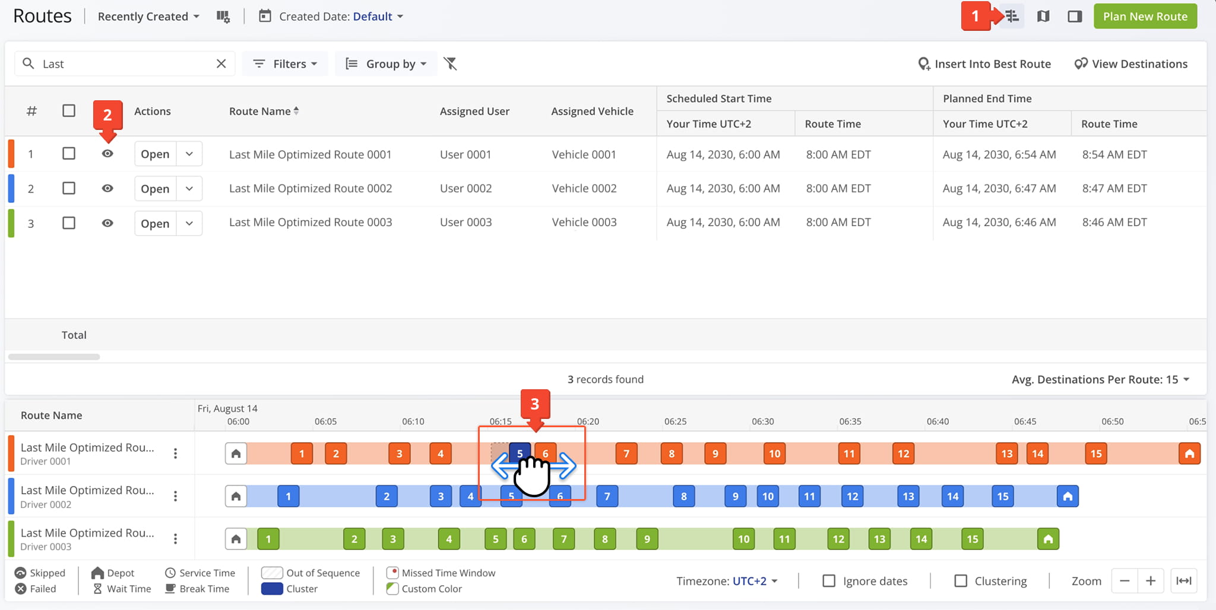Fit the timeline to width icon
The width and height of the screenshot is (1216, 610).
[x=1183, y=581]
